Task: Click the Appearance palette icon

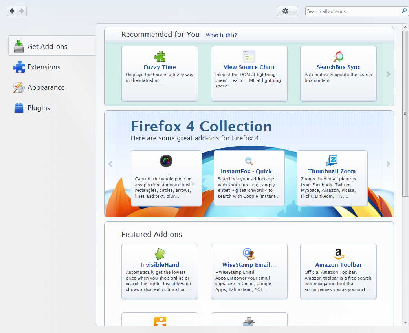Action: (x=19, y=87)
